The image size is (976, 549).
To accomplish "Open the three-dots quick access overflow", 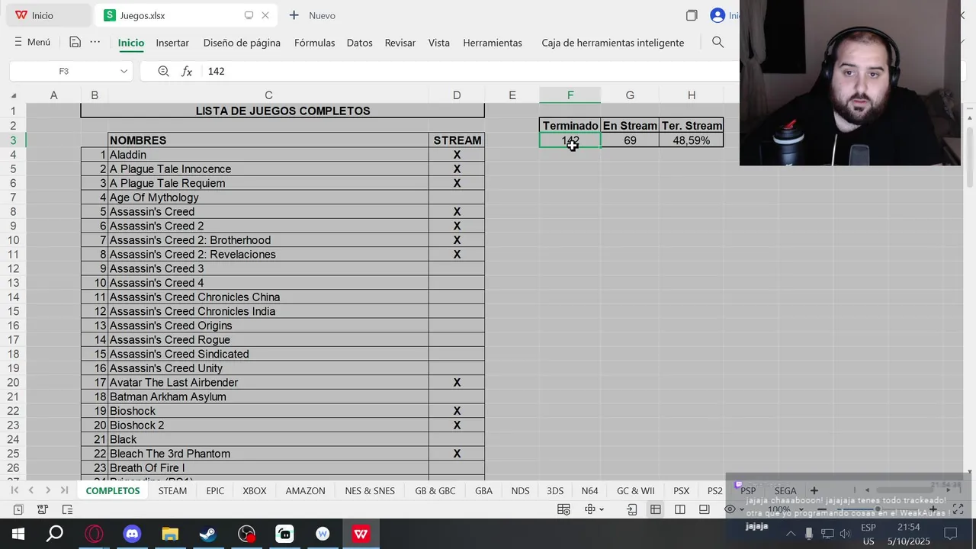I will (x=95, y=43).
